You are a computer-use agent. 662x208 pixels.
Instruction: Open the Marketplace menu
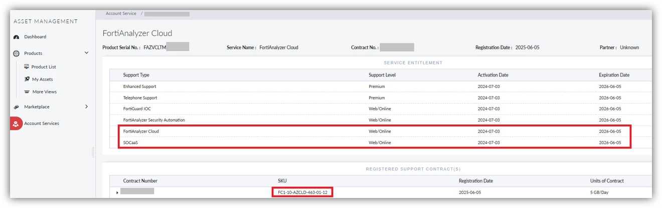(x=37, y=107)
